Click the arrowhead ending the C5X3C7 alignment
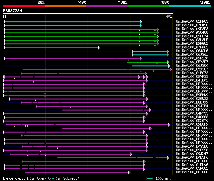 coord(171,70)
